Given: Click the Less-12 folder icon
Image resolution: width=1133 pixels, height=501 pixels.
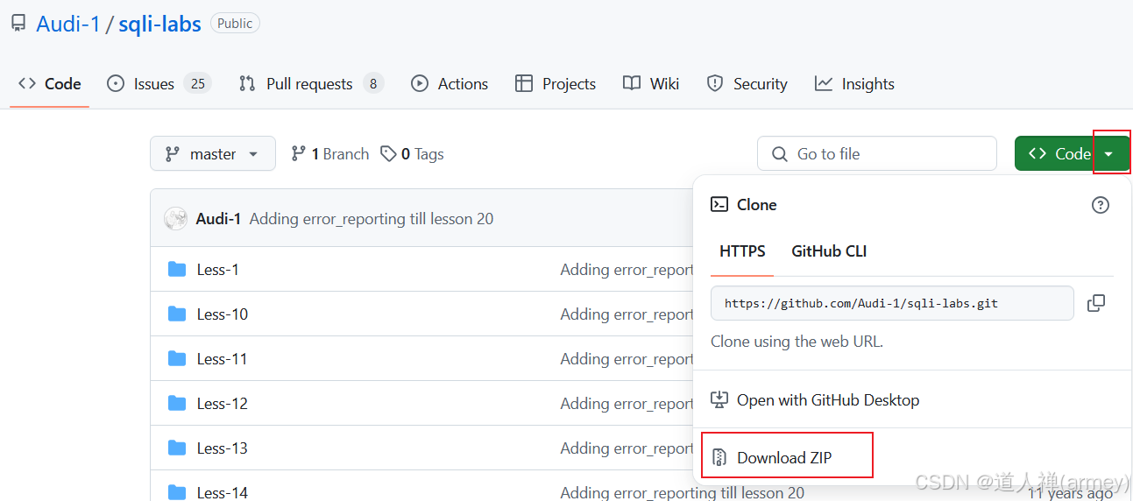Looking at the screenshot, I should pos(177,403).
